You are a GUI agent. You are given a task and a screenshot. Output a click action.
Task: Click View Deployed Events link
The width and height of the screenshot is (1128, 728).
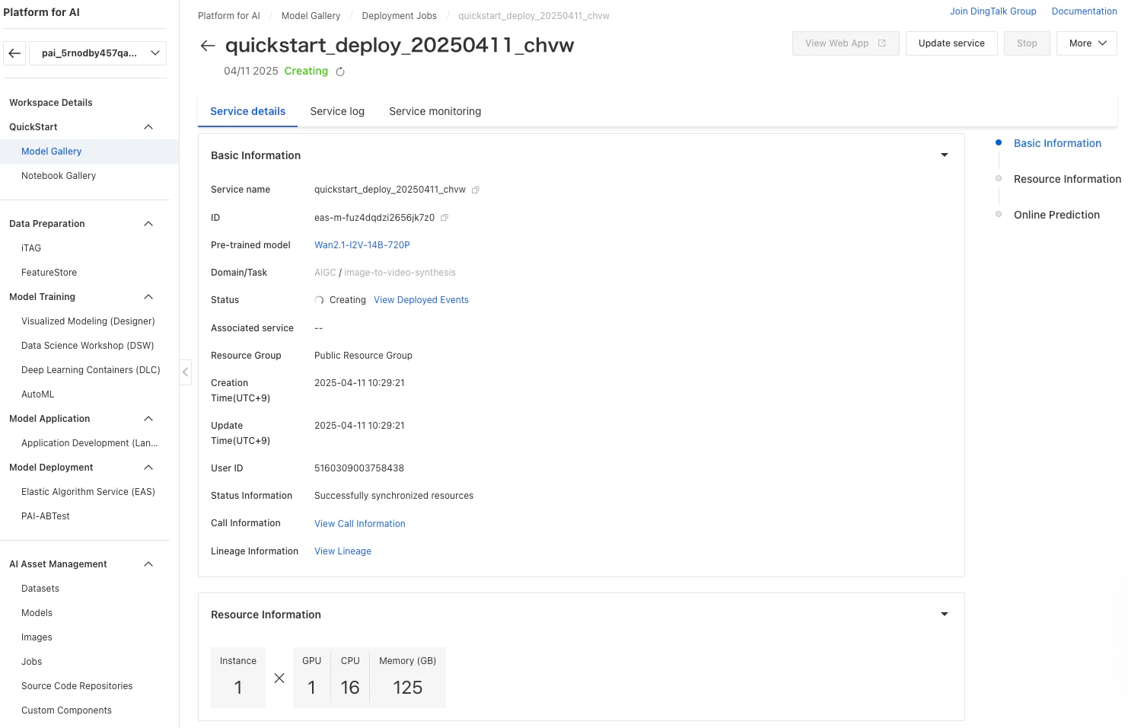(x=421, y=300)
